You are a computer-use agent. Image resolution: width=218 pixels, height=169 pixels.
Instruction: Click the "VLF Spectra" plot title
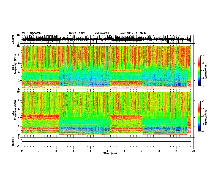31,33
